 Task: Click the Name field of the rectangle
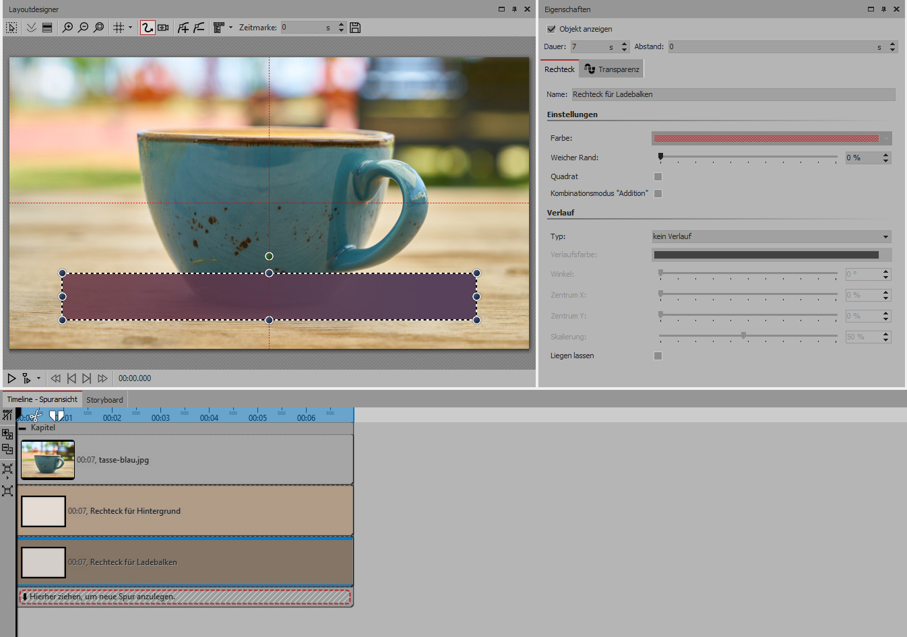point(732,94)
